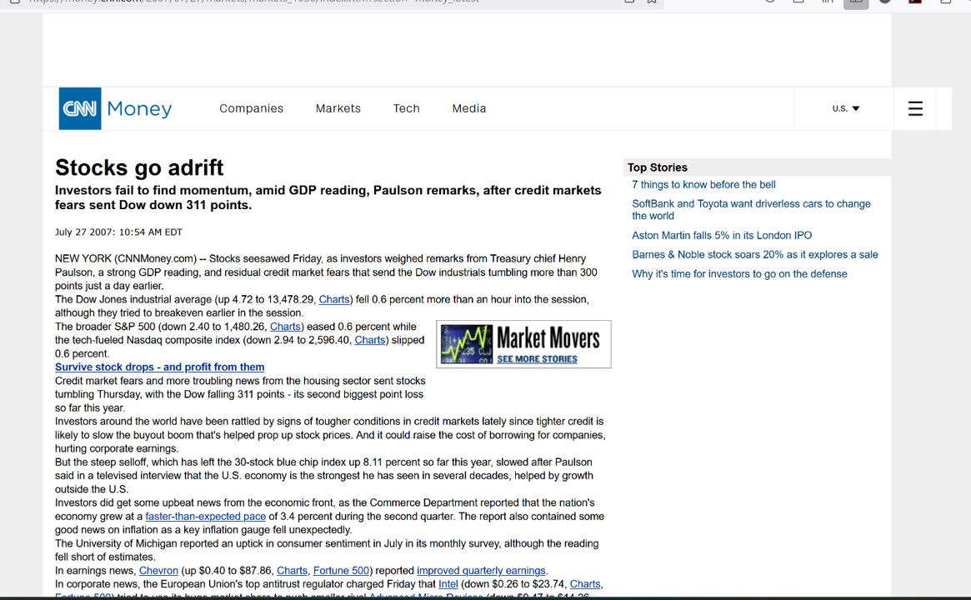This screenshot has width=971, height=600.
Task: Click the 'Top Stories' heading
Action: pyautogui.click(x=658, y=167)
